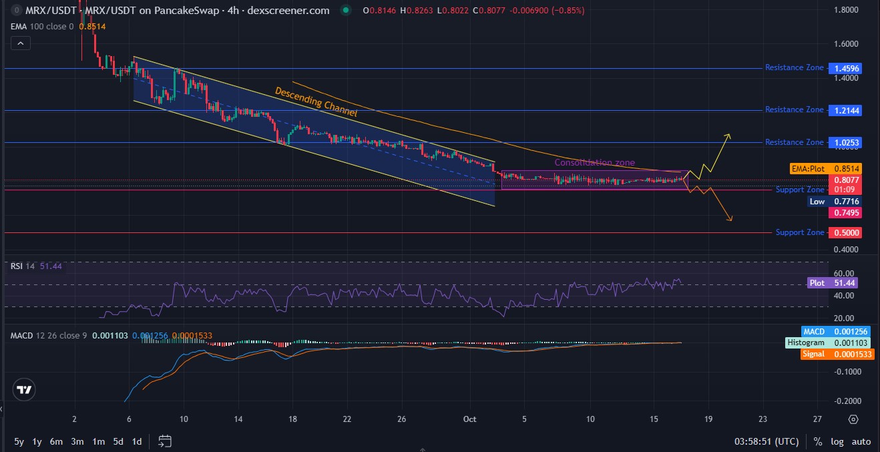Click the 1.4596 resistance price label

(x=845, y=68)
